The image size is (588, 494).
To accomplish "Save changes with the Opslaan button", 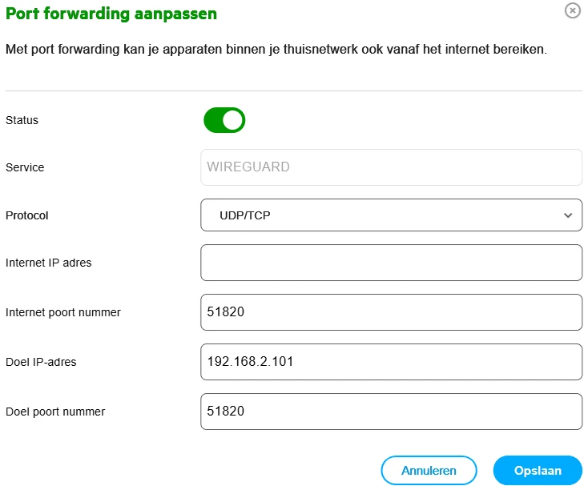I will [x=538, y=471].
